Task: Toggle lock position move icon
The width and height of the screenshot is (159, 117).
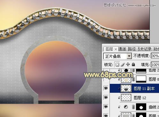Action: (128, 64)
